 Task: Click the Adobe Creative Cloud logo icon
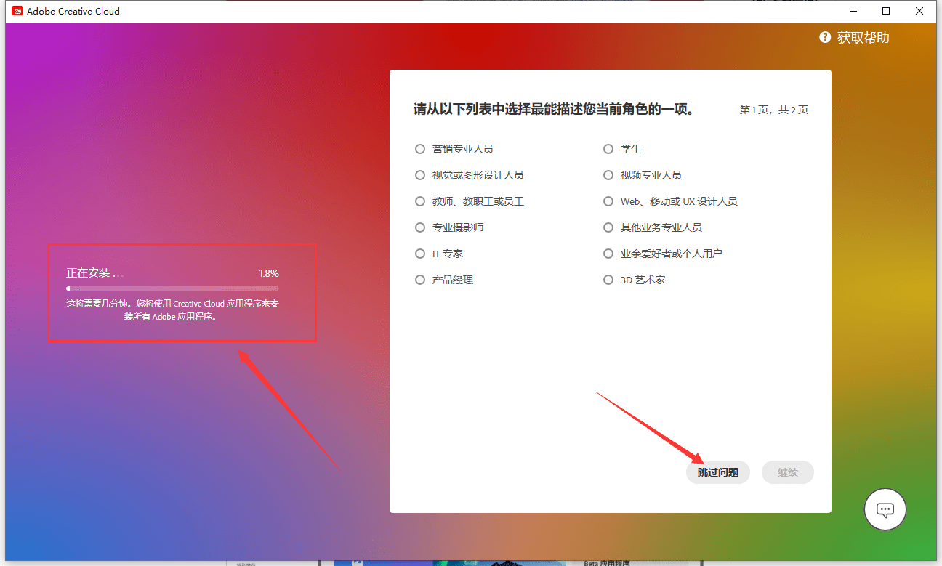pos(17,11)
